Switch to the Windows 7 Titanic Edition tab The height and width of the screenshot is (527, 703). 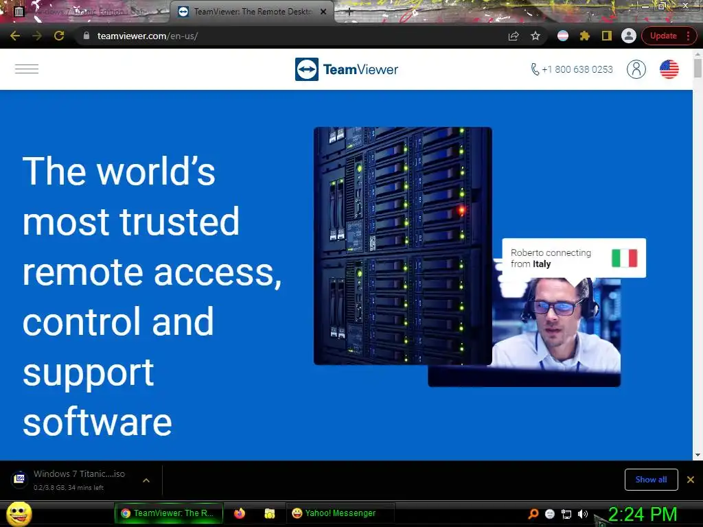tap(87, 12)
